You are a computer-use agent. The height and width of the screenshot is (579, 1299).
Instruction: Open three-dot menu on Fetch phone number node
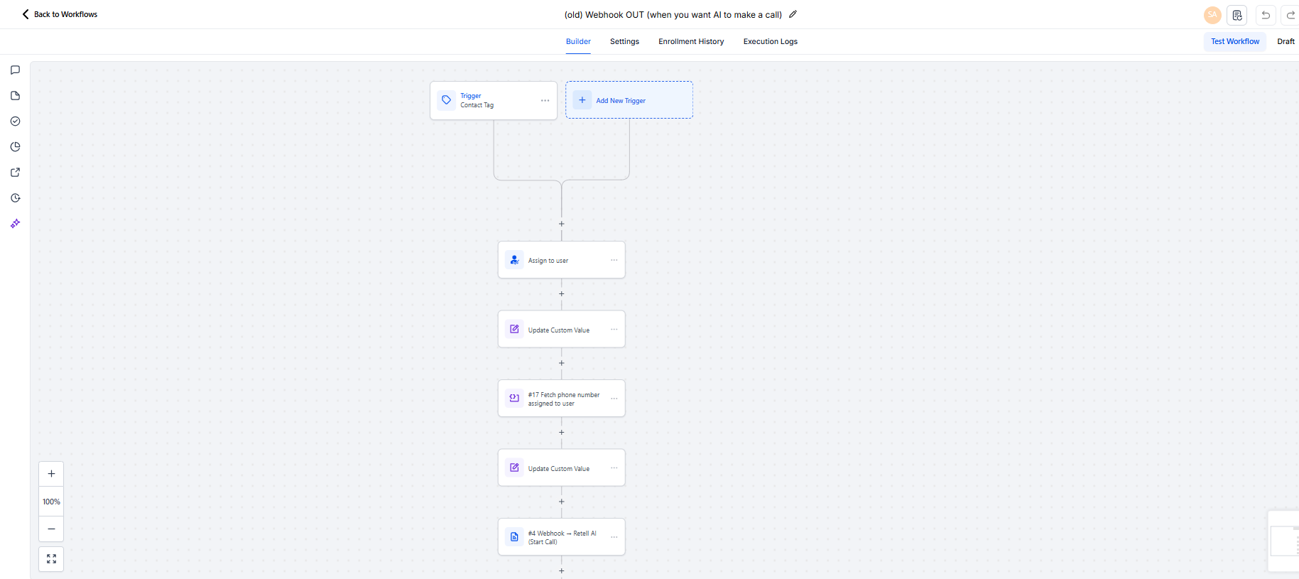click(x=614, y=399)
